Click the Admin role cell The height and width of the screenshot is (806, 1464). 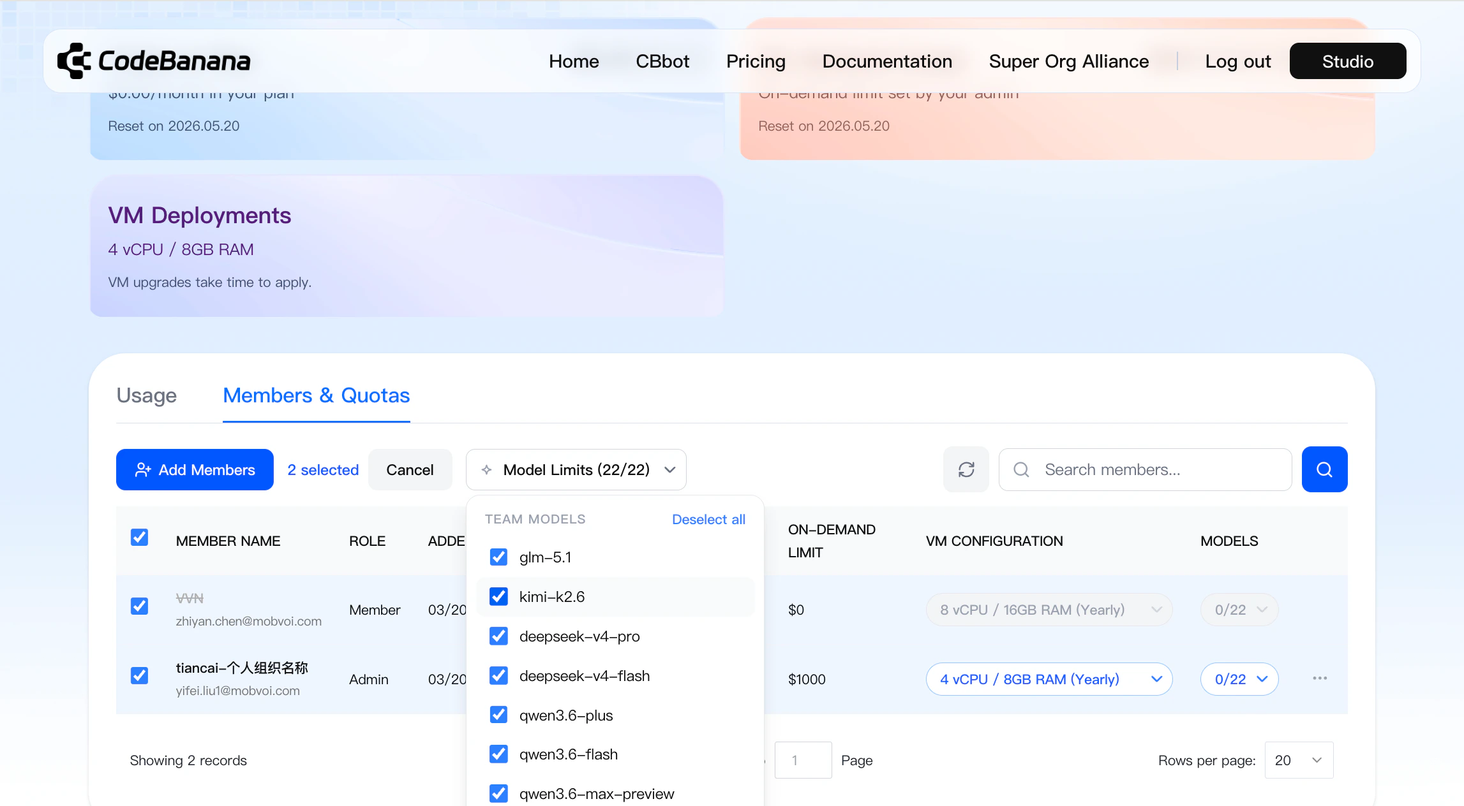point(369,679)
